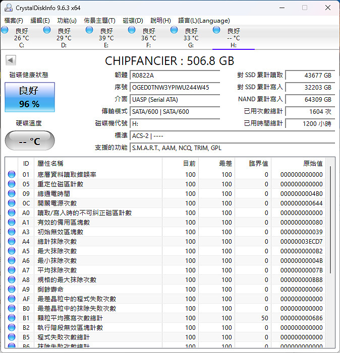
Task: Click status orb for attribute A7
Action: [12, 270]
